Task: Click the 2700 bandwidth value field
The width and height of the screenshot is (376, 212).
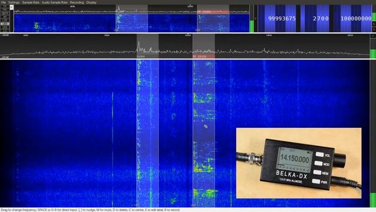Action: tap(315, 18)
